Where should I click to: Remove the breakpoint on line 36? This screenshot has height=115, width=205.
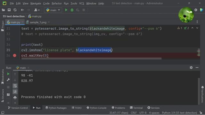tap(15, 56)
